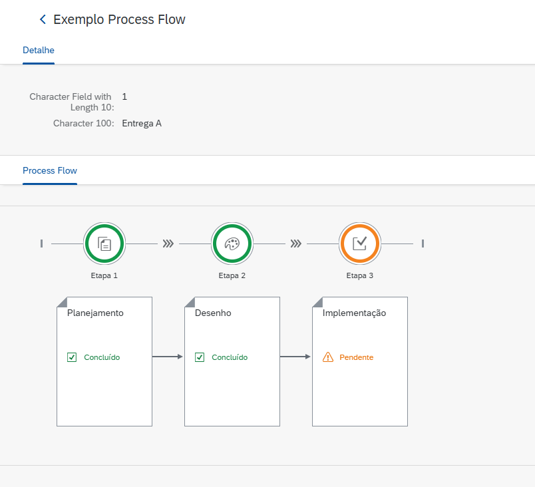The height and width of the screenshot is (487, 535).
Task: Open the Planejamento node card
Action: point(104,361)
